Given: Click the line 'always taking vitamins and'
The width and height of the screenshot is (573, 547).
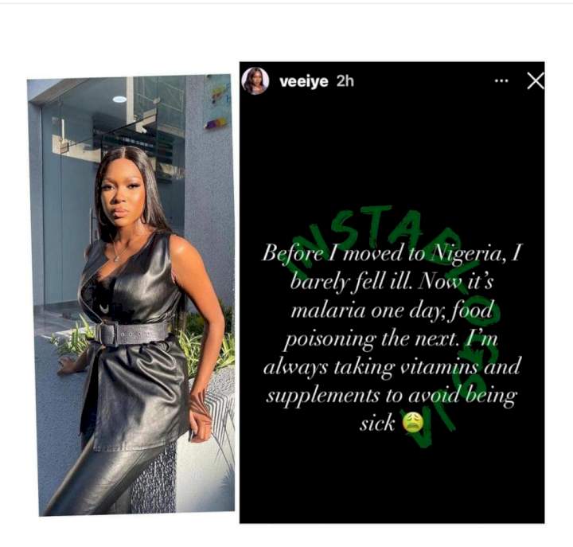Looking at the screenshot, I should [392, 367].
